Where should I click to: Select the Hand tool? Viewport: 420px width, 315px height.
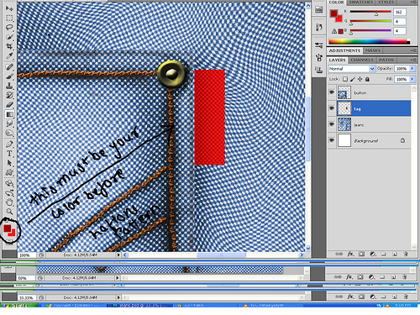pyautogui.click(x=9, y=202)
